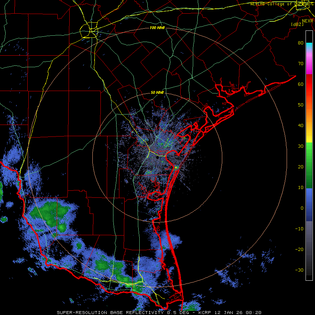
Task: Select the 20 value on the dBZ scale
Action: 301,167
